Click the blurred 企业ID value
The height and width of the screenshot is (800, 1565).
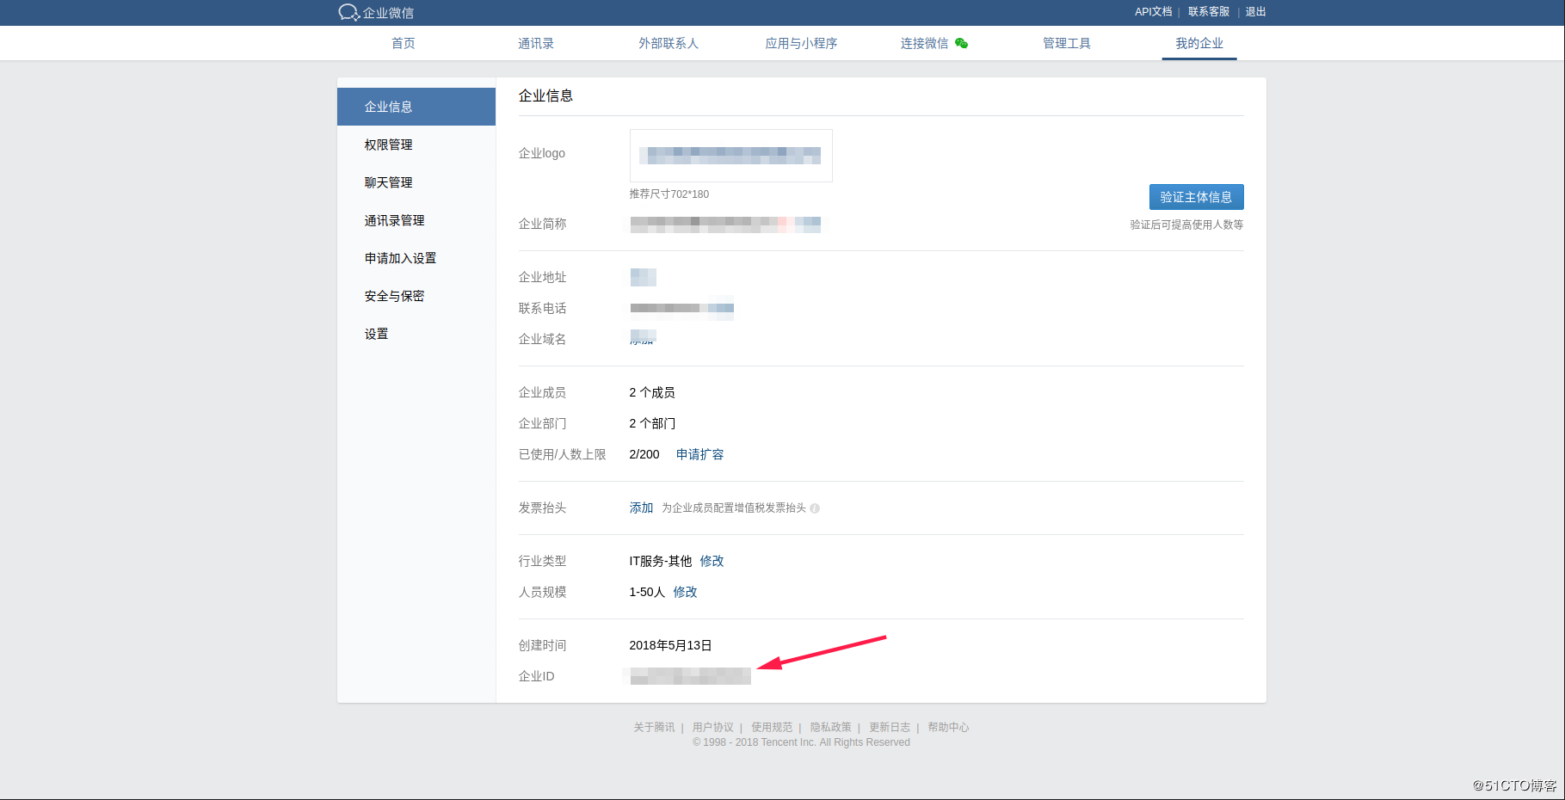click(x=690, y=676)
